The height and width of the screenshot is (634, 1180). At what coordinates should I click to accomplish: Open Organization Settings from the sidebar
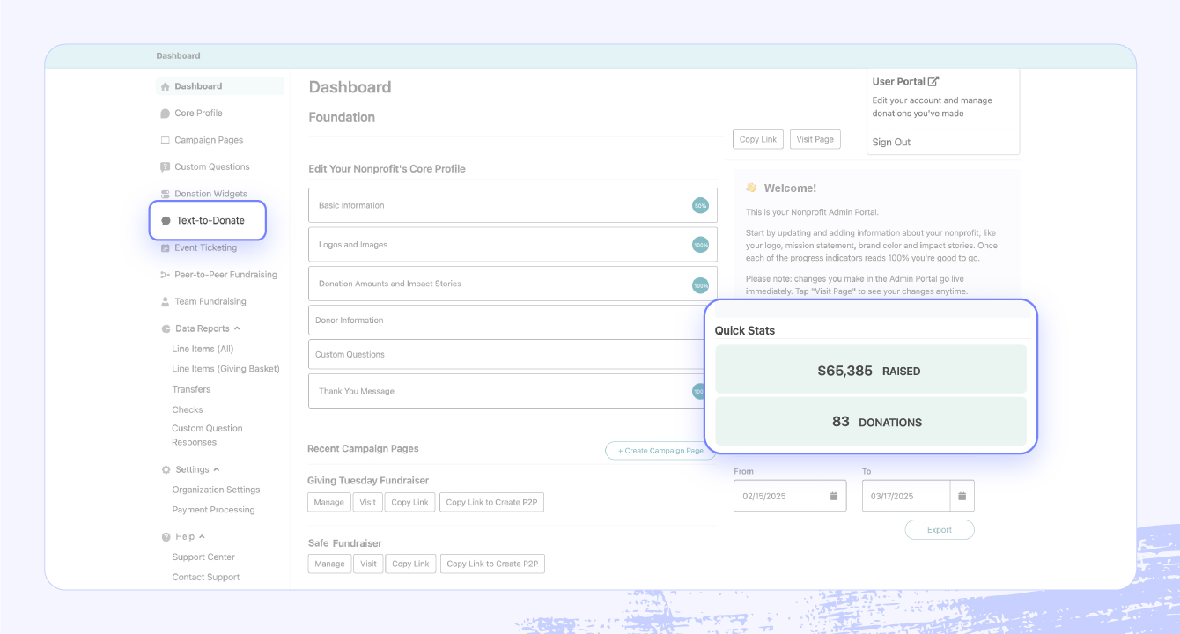216,489
